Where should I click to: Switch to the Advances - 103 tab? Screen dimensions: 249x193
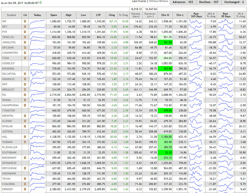pyautogui.click(x=183, y=2)
